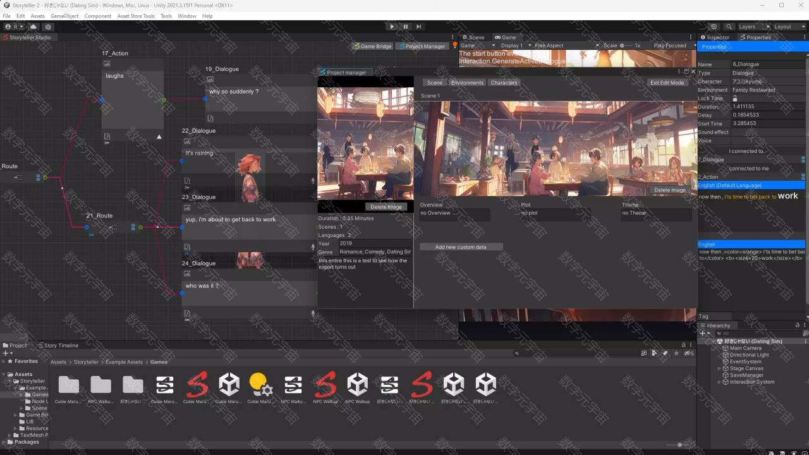Click the image icon on 19_Dialogue node
The height and width of the screenshot is (455, 809).
[210, 80]
